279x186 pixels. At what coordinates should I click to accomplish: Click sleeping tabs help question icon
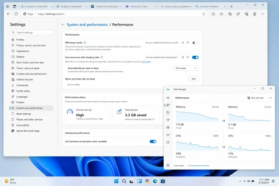(102, 57)
